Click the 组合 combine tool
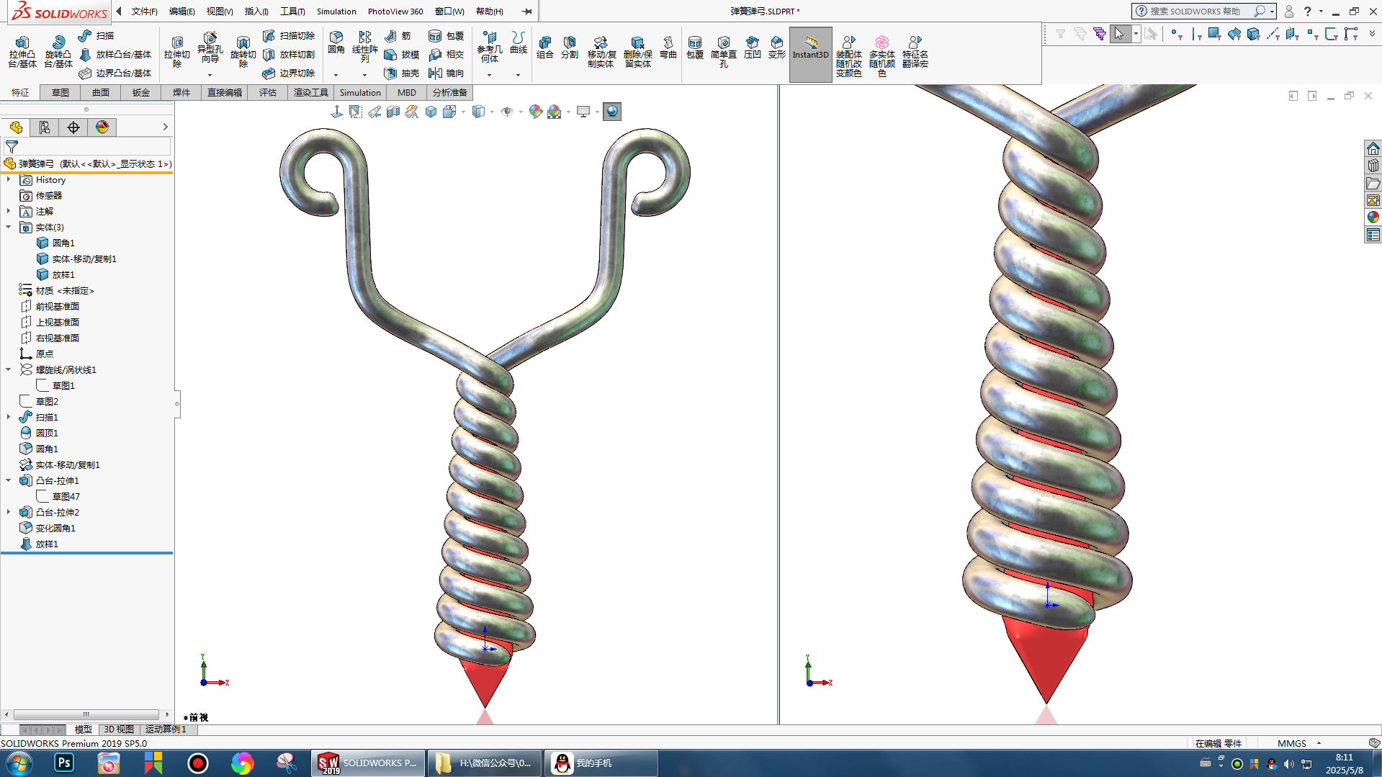Viewport: 1382px width, 777px height. (545, 47)
